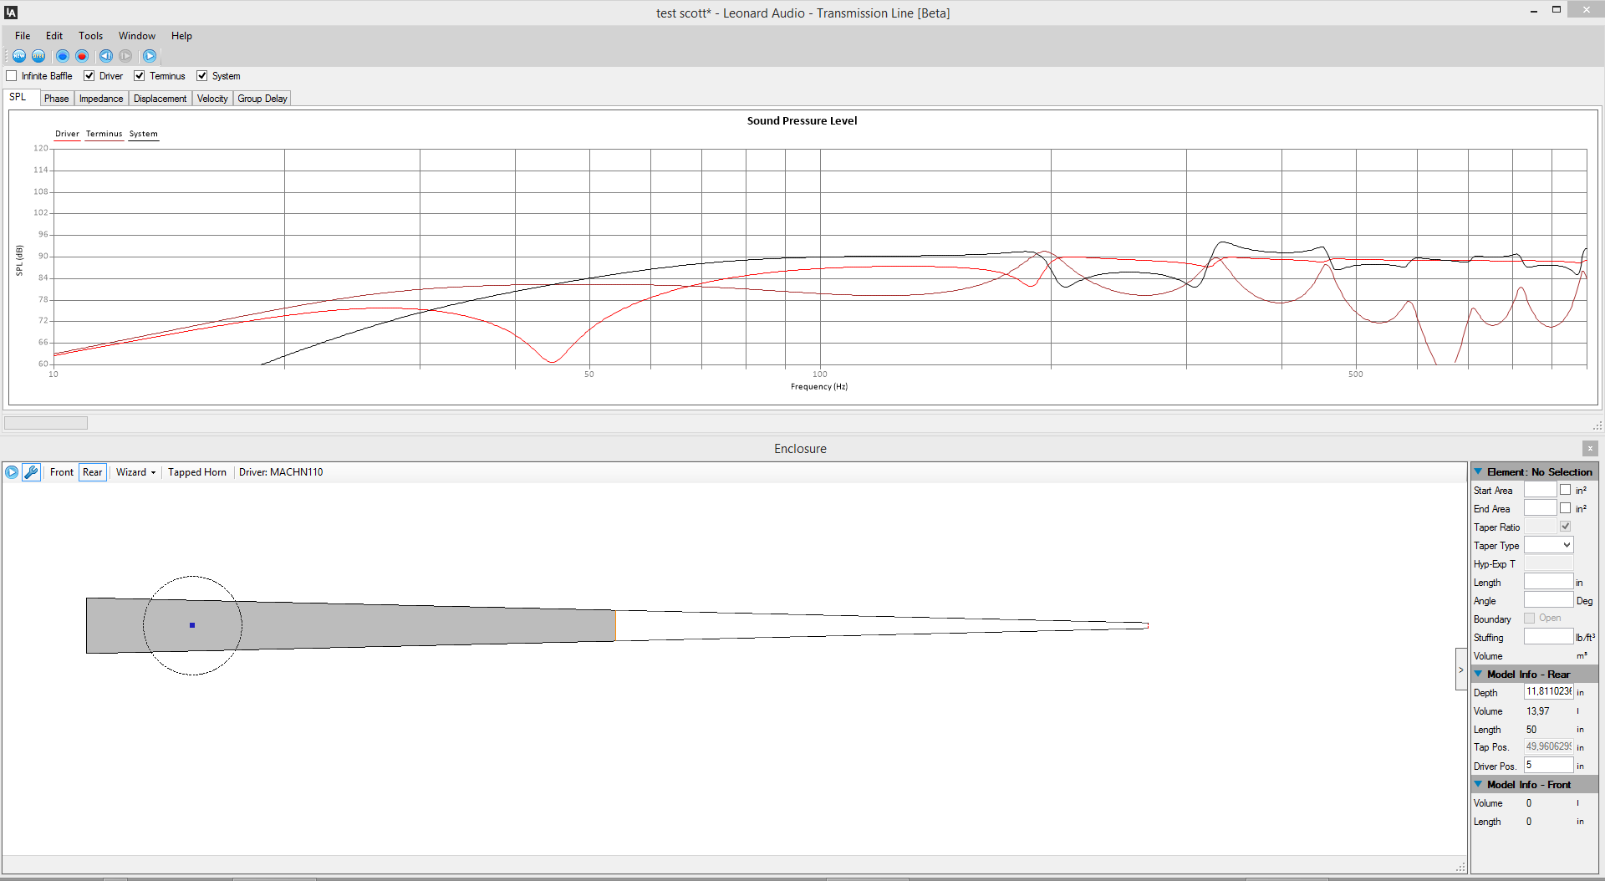This screenshot has width=1605, height=881.
Task: Click the Driver Pos. input field
Action: tap(1548, 766)
